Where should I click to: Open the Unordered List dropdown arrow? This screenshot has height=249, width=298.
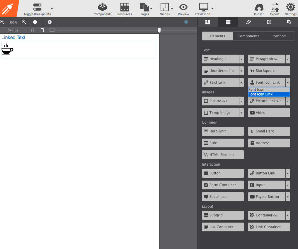(241, 71)
